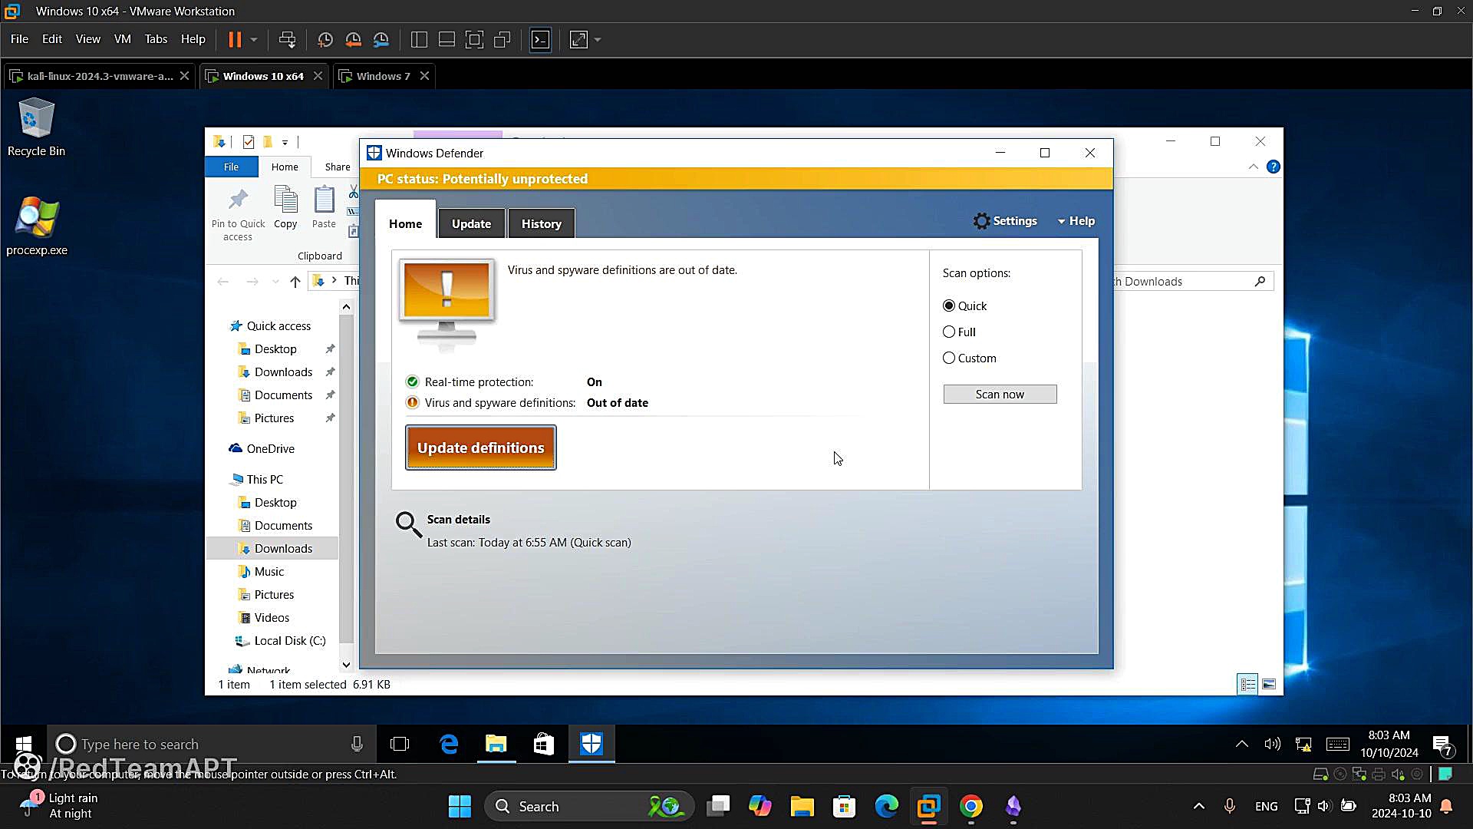Open Videos folder under This PC
The image size is (1473, 829).
tap(272, 618)
